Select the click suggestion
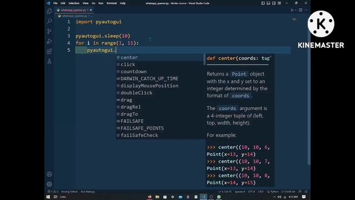The height and width of the screenshot is (200, 355). coord(160,64)
